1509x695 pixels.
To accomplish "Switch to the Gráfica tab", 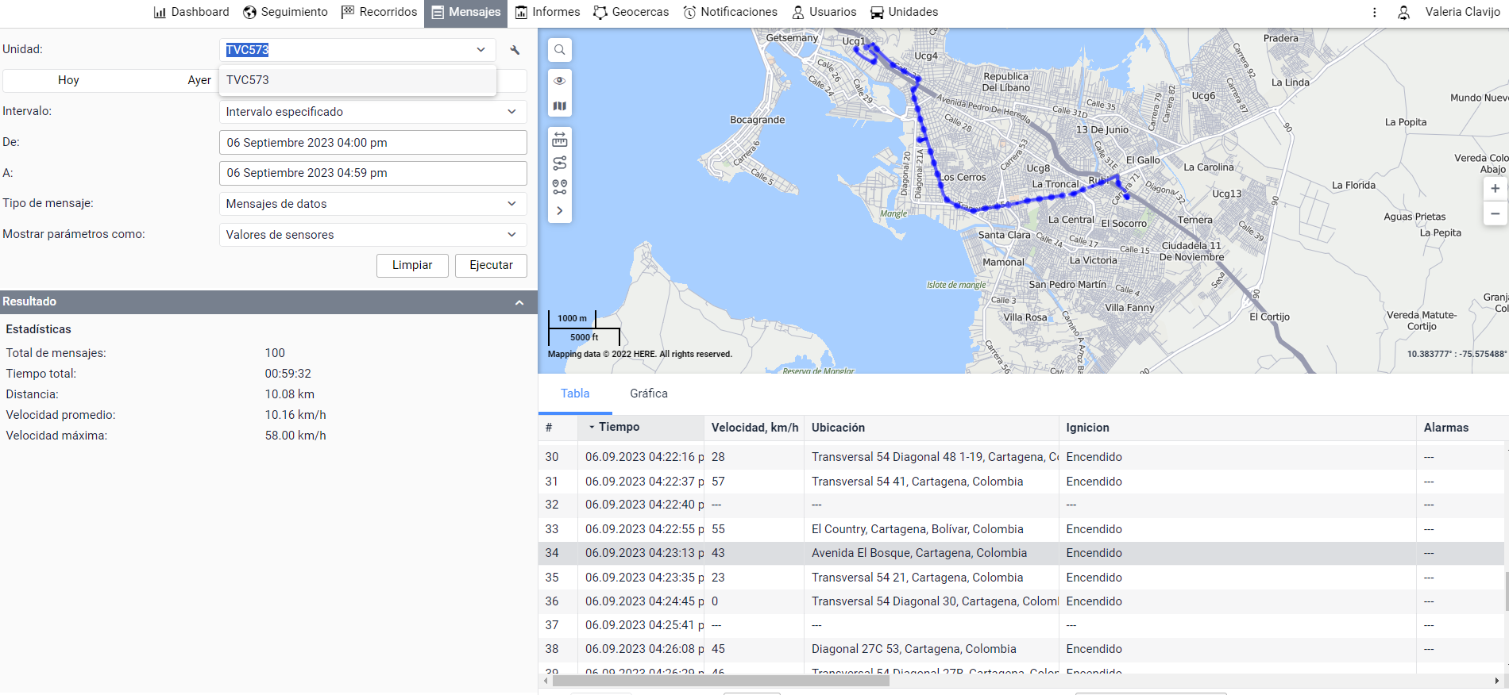I will [648, 394].
